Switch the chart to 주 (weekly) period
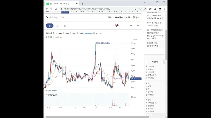Screen dimensions: 211x118 click(57, 26)
